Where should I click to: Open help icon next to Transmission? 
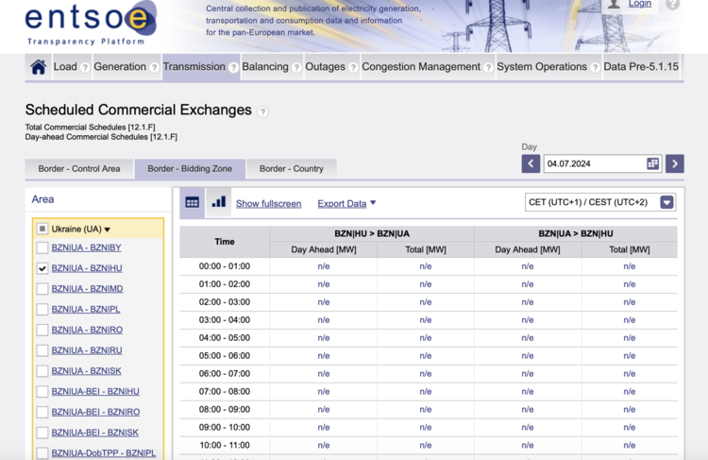233,68
